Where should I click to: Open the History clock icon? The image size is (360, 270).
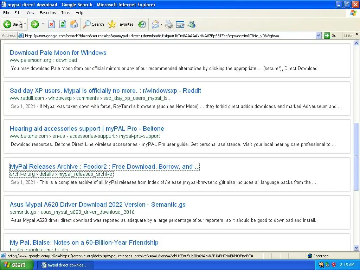tap(142, 24)
